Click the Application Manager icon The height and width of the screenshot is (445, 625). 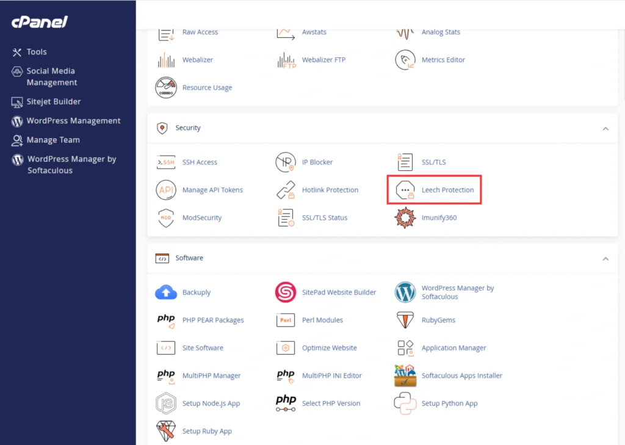coord(405,348)
